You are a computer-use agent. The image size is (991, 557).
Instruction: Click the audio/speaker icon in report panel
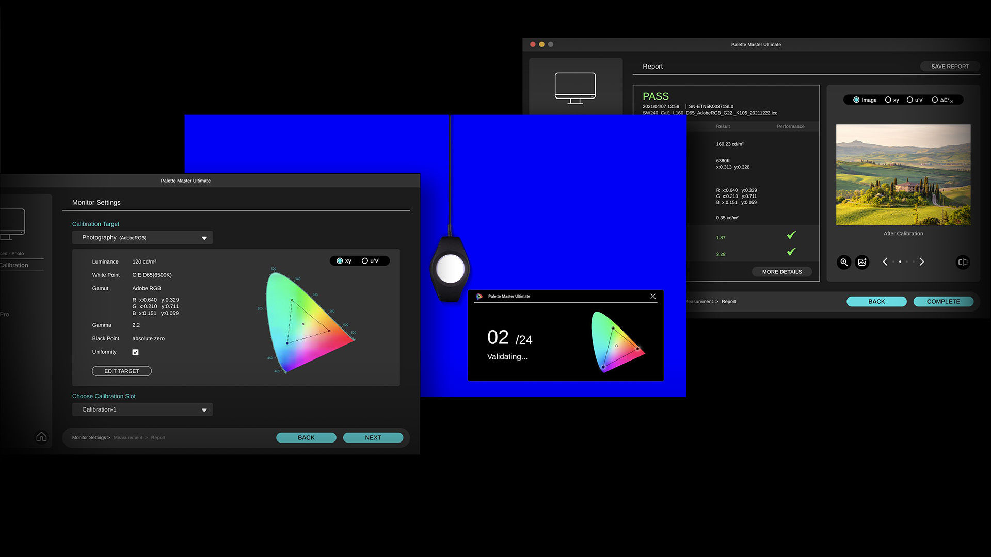click(963, 262)
